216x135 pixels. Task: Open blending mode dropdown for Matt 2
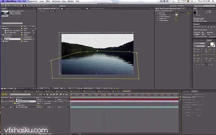click(x=40, y=99)
